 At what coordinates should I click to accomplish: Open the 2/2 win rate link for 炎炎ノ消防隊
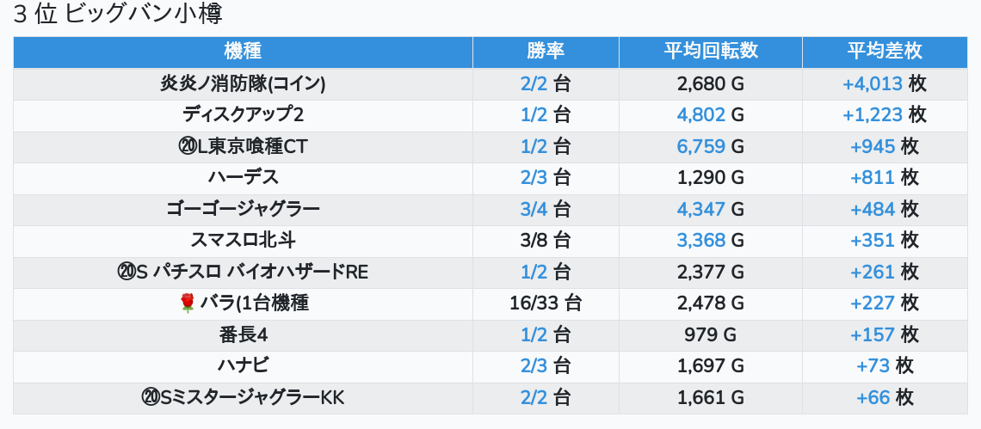coord(534,83)
